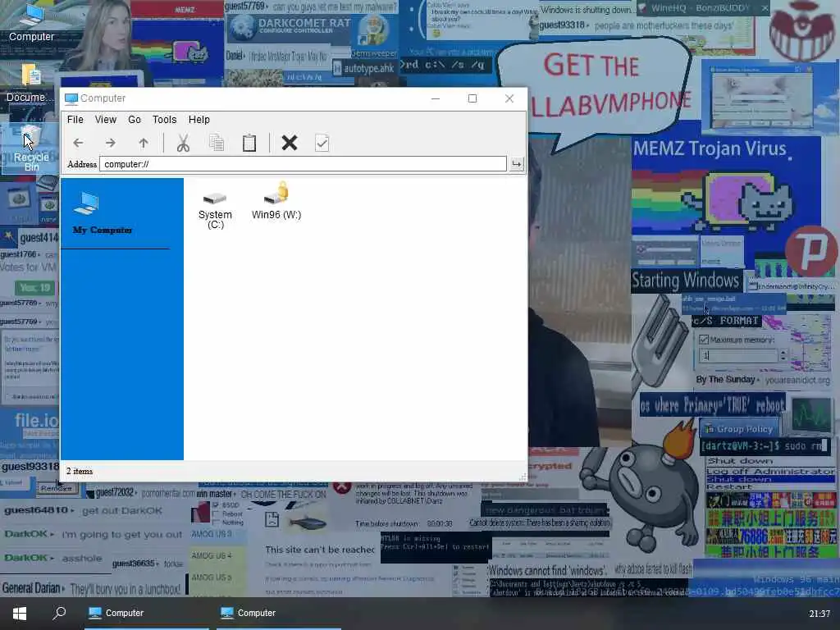
Task: Maximize the Computer window
Action: [x=472, y=98]
